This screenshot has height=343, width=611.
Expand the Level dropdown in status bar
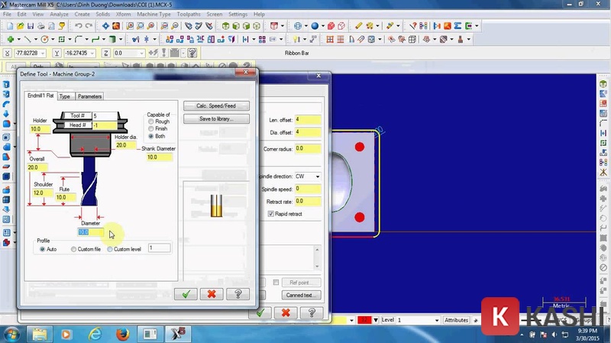pos(436,320)
